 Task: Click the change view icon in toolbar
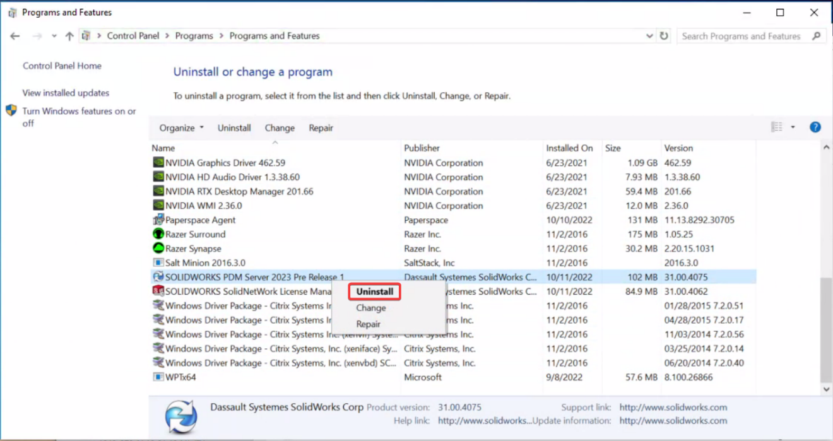[x=777, y=127]
